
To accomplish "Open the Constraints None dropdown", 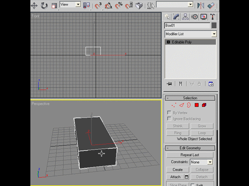I will coord(201,162).
